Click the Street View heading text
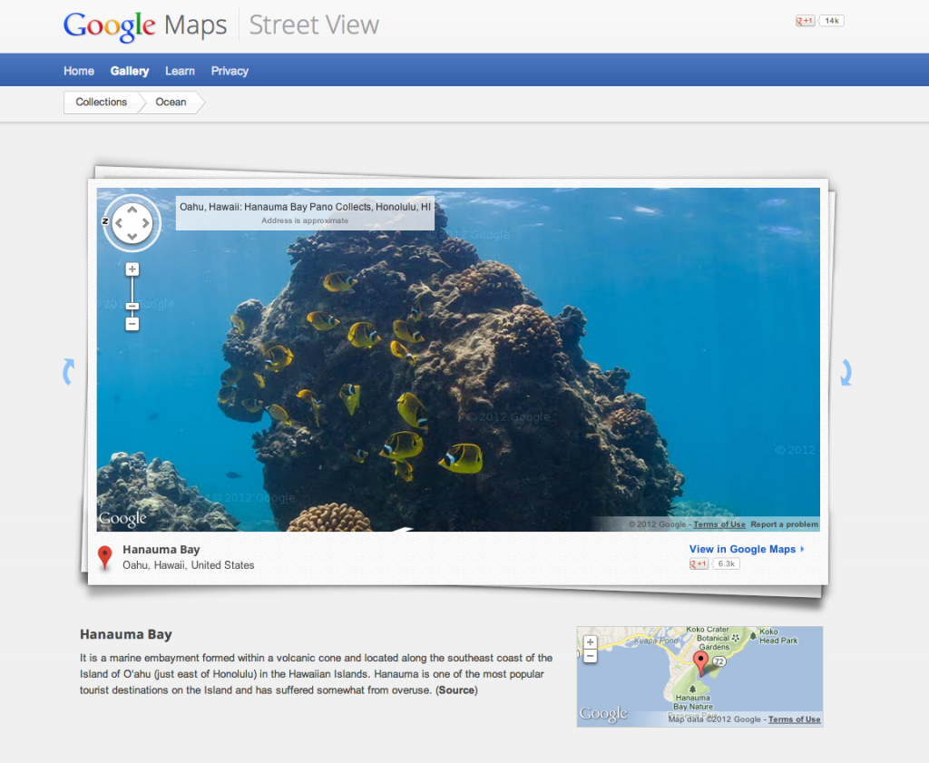The width and height of the screenshot is (929, 763). point(314,24)
